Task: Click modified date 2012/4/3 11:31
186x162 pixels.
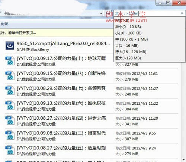Action: pos(145,74)
